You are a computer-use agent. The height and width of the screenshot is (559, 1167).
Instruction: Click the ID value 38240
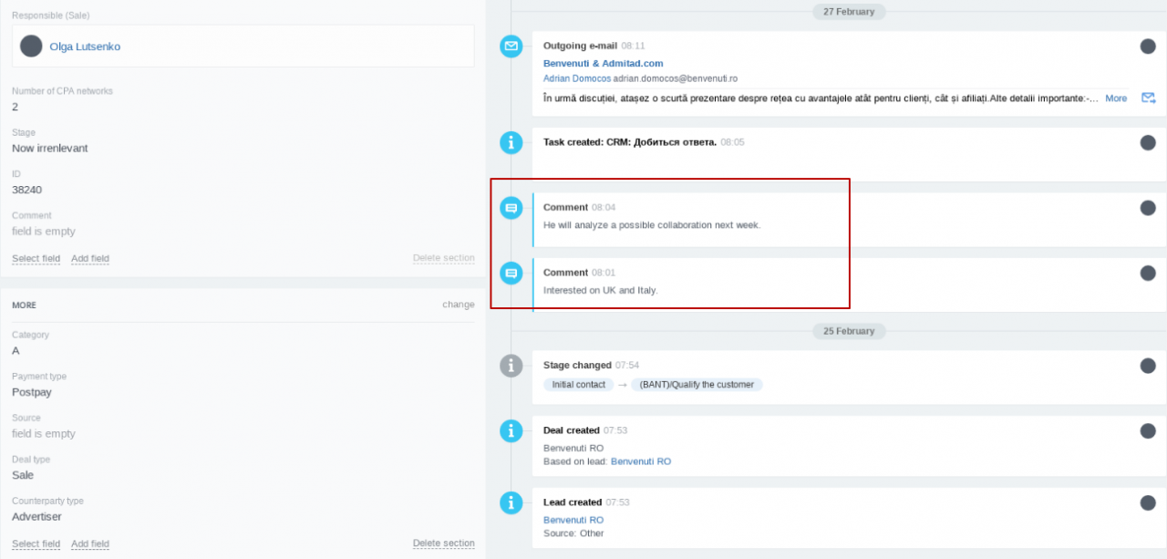point(26,190)
